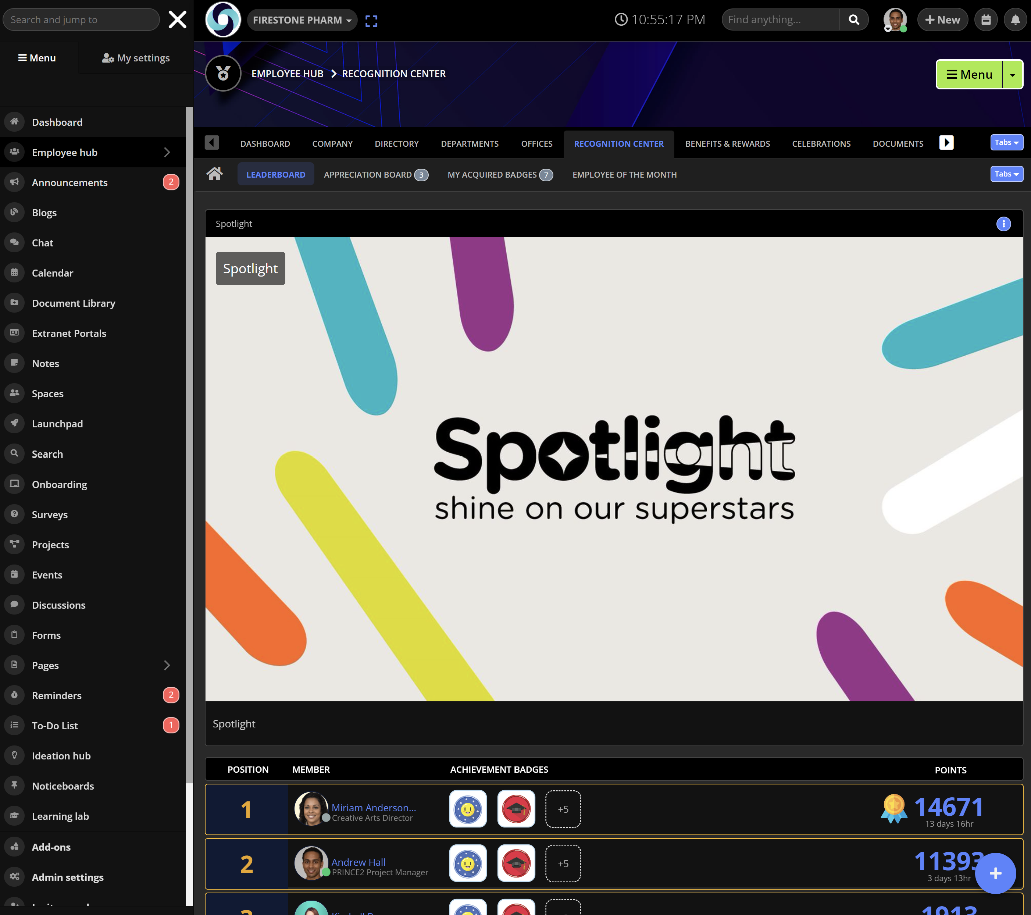The width and height of the screenshot is (1031, 915).
Task: Show Andrew Hall's +5 more badges
Action: pos(563,864)
